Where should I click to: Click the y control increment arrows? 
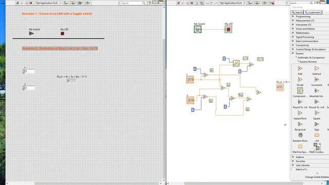(24, 88)
